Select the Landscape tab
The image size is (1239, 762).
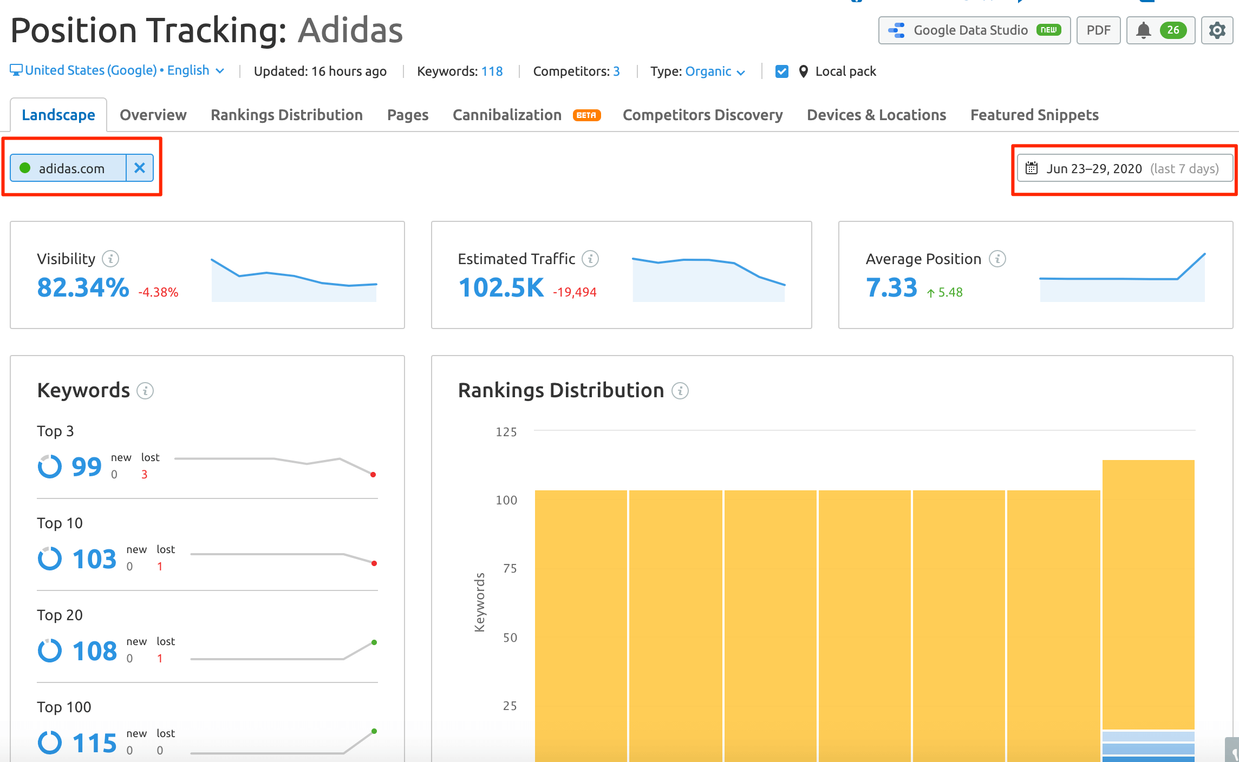(x=58, y=115)
